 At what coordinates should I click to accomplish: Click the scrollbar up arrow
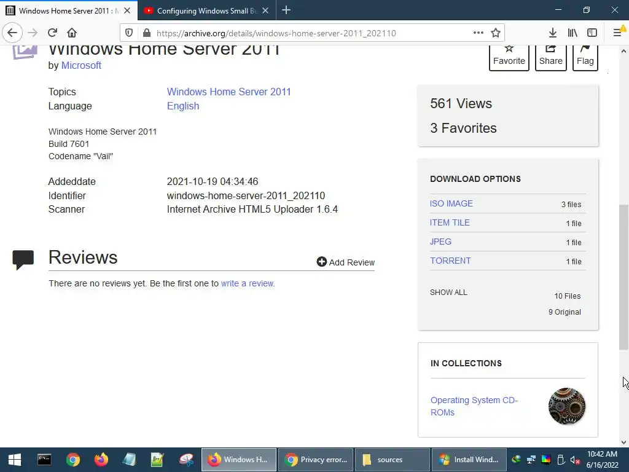(623, 51)
